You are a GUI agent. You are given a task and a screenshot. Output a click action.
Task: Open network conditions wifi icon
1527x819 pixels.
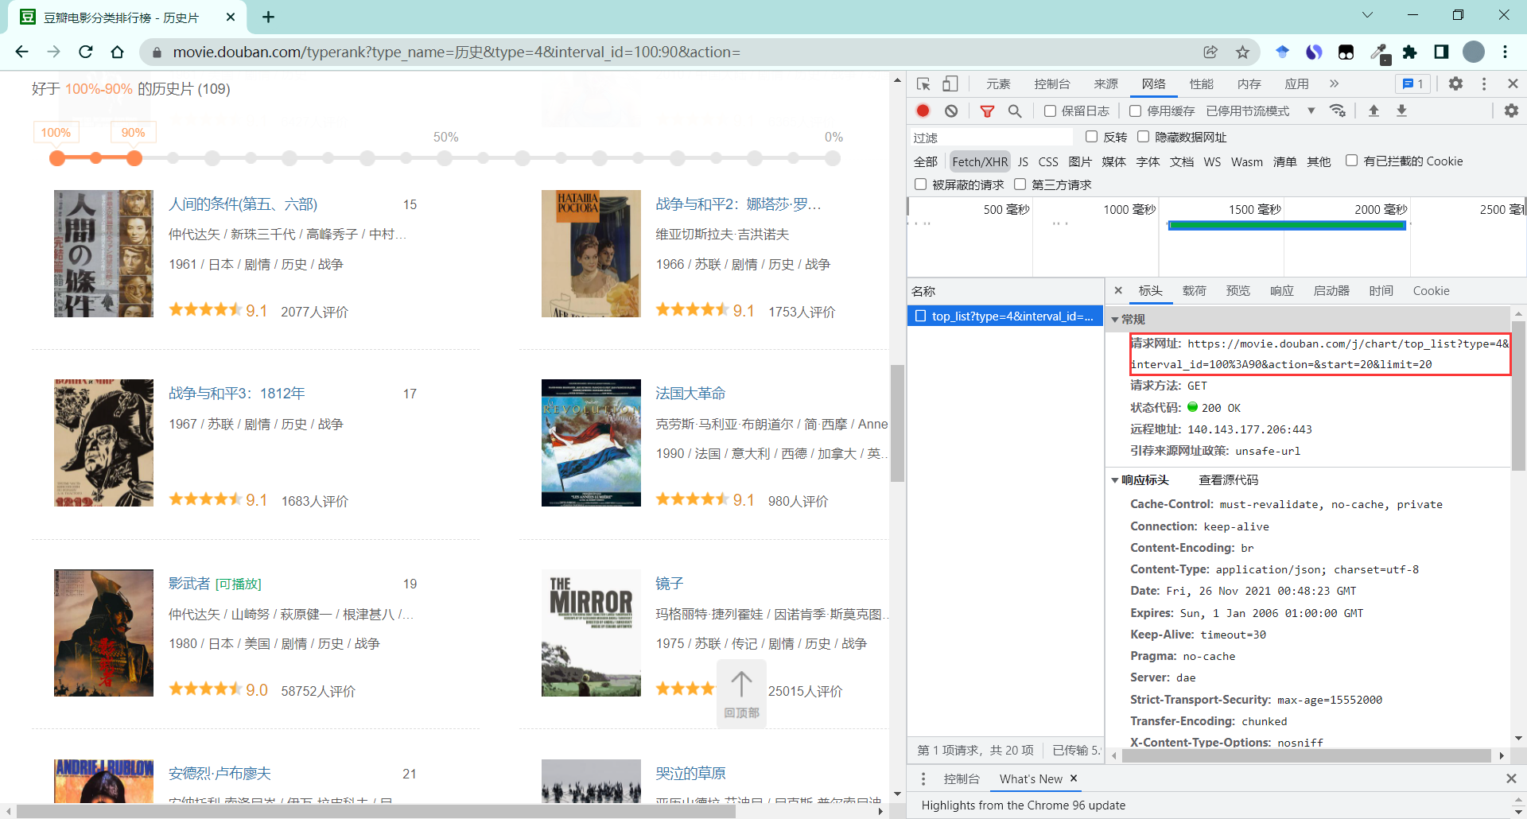coord(1338,111)
